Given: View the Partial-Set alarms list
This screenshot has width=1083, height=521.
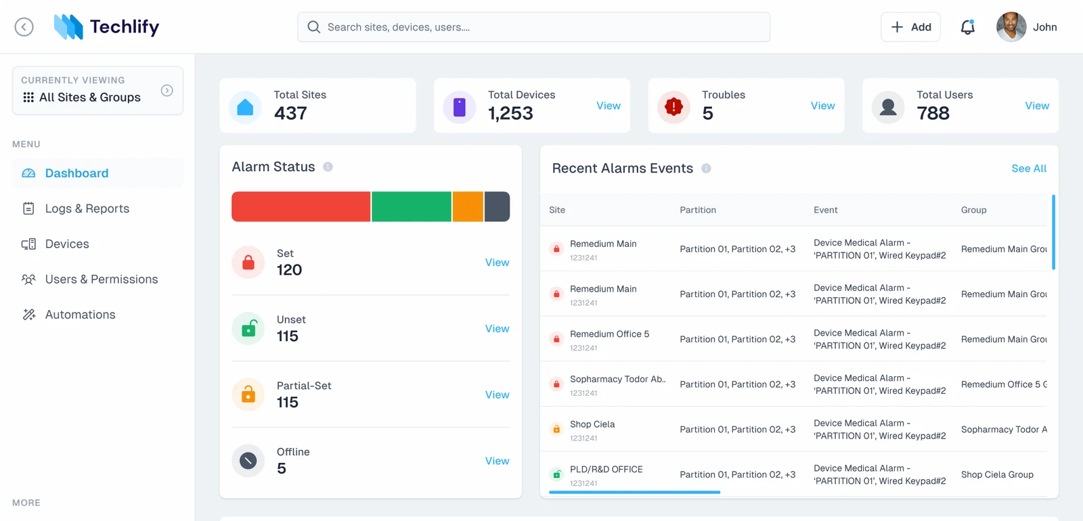Looking at the screenshot, I should click(498, 394).
